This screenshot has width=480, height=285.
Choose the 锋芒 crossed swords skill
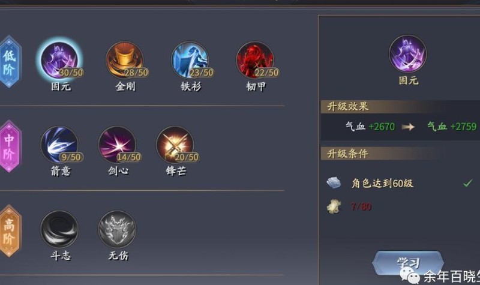pyautogui.click(x=175, y=145)
